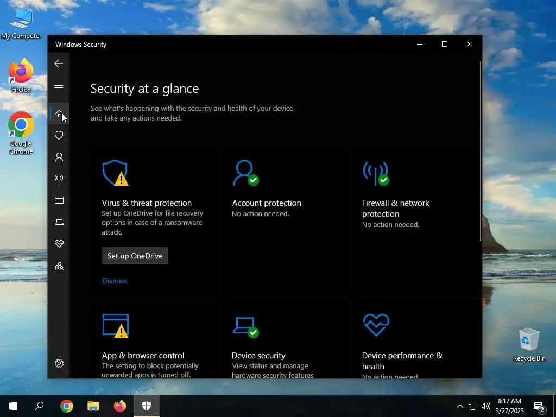
Task: Open Account protection person icon in sidebar
Action: tap(59, 157)
